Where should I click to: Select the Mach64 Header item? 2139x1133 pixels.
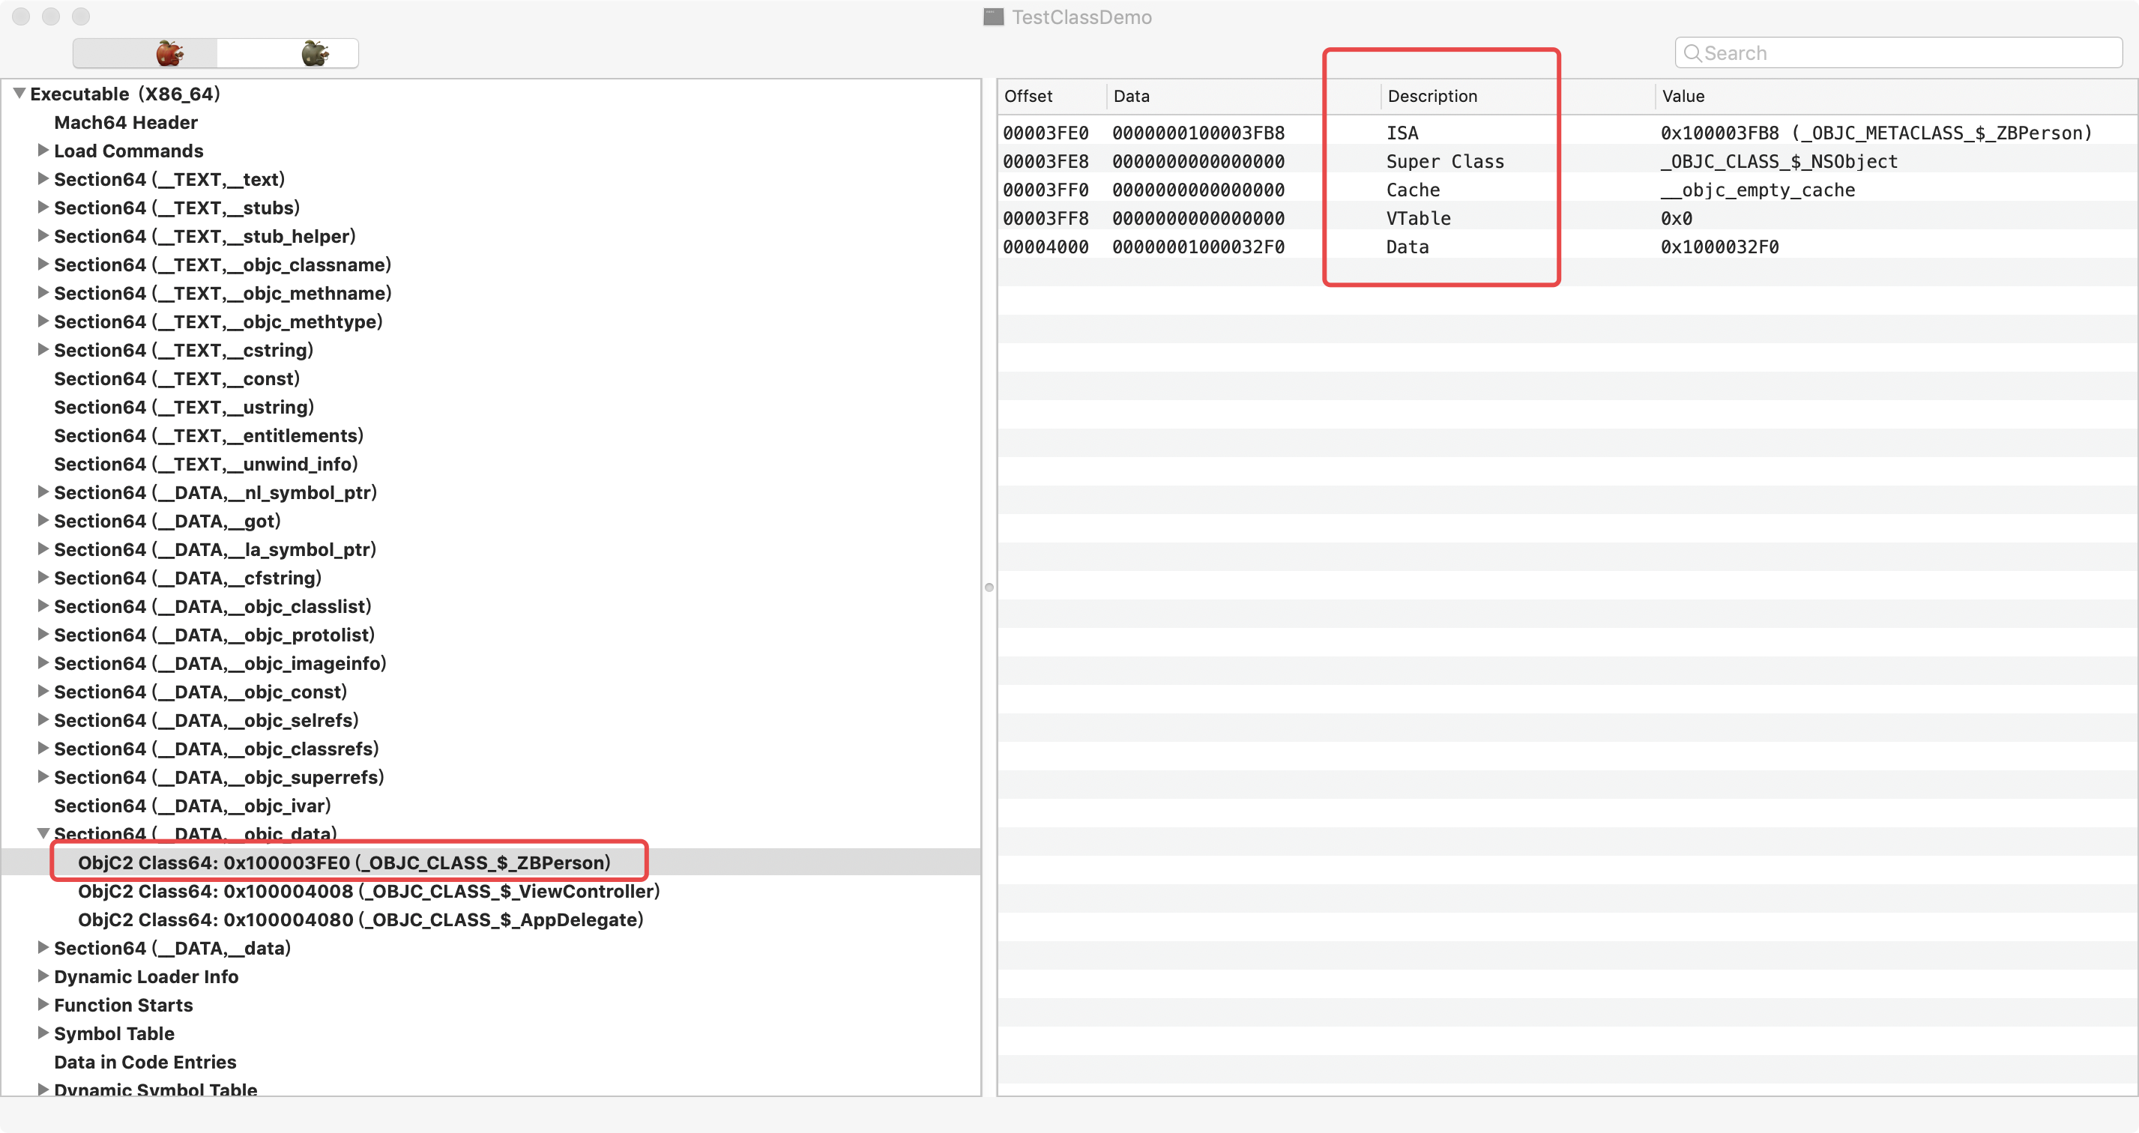pos(125,123)
